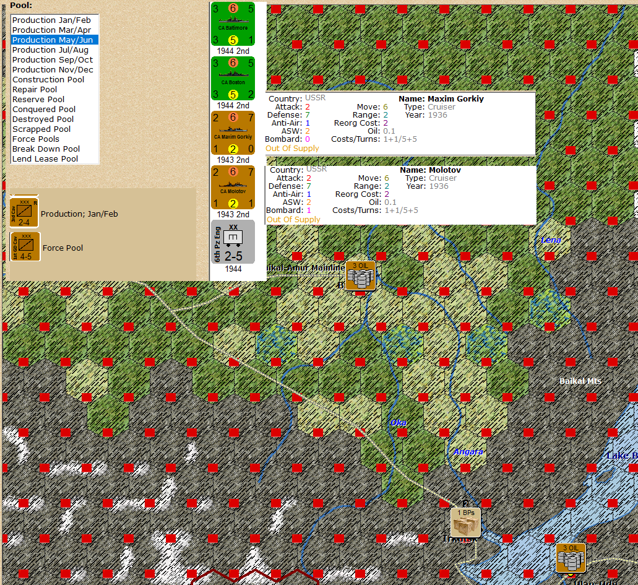Open the Repair Pool

54,90
